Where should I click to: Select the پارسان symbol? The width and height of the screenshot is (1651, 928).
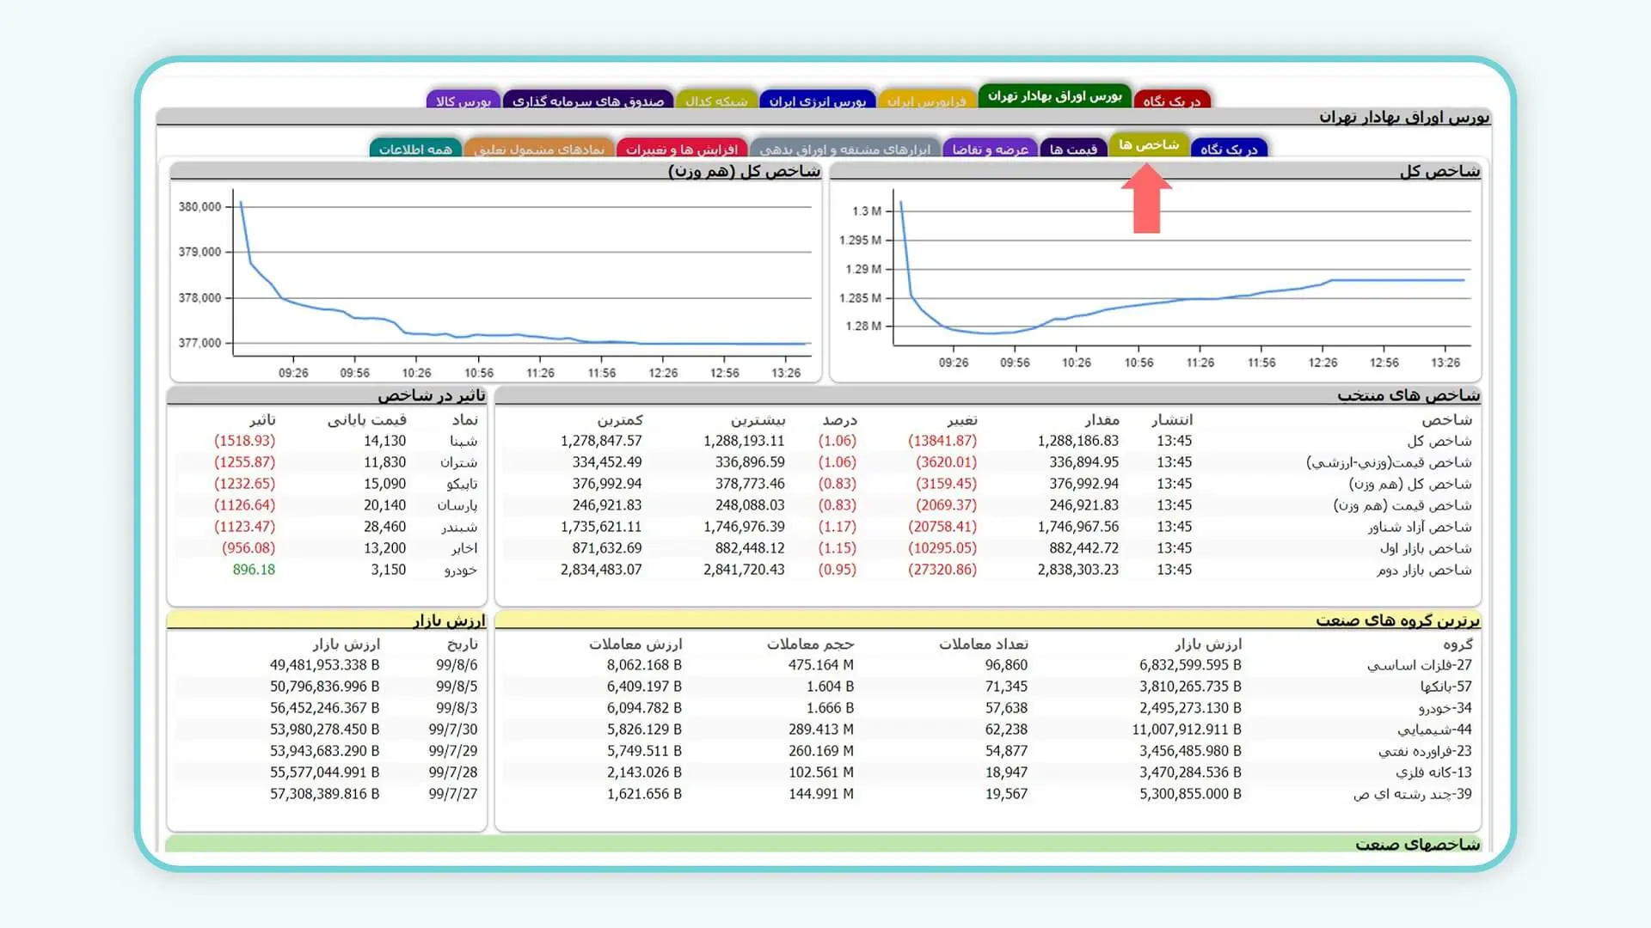pyautogui.click(x=457, y=505)
